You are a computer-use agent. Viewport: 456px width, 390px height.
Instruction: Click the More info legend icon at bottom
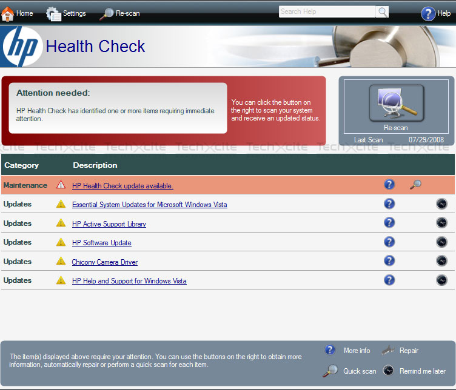pyautogui.click(x=330, y=350)
